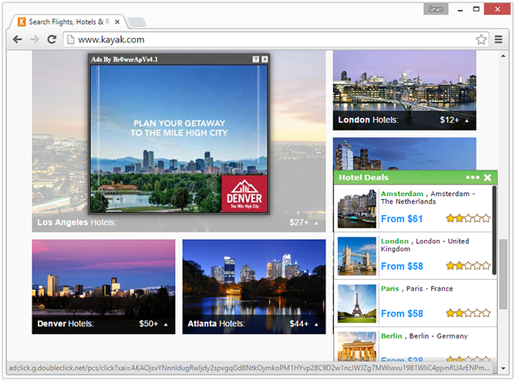This screenshot has width=516, height=381.
Task: Reload the Kayak page
Action: point(52,39)
